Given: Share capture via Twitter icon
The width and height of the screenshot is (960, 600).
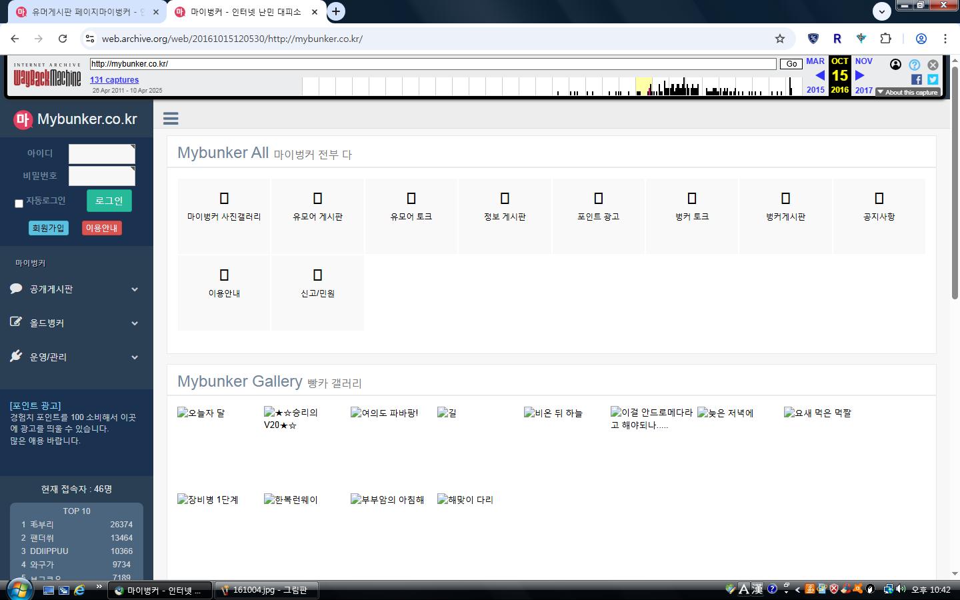Looking at the screenshot, I should pos(933,79).
